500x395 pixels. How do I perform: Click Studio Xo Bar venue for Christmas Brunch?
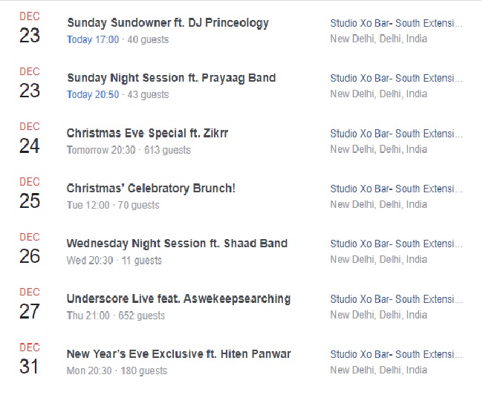tap(396, 189)
